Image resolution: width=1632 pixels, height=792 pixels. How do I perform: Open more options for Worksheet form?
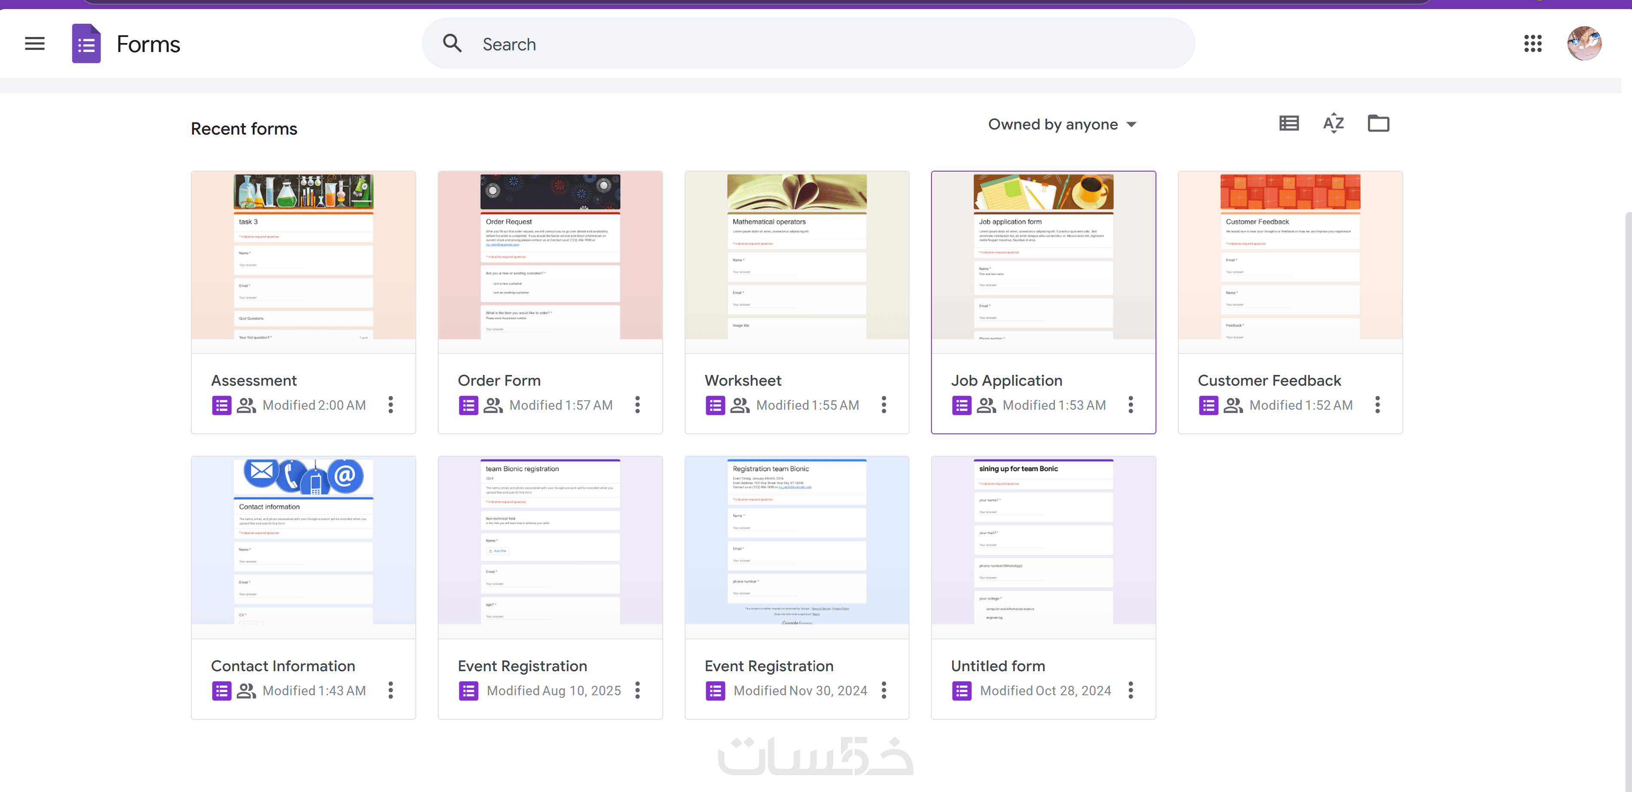click(884, 405)
